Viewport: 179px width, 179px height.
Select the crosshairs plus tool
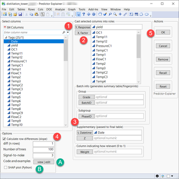tap(120, 14)
